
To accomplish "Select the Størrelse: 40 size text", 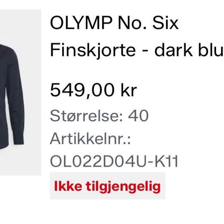I will [x=99, y=116].
